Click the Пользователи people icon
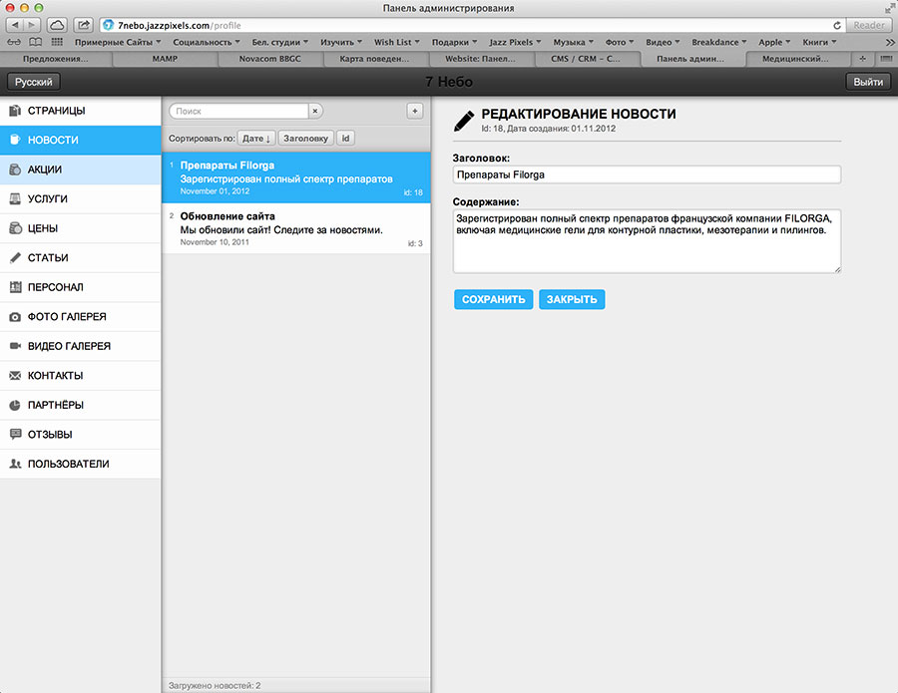The height and width of the screenshot is (693, 898). (x=15, y=464)
